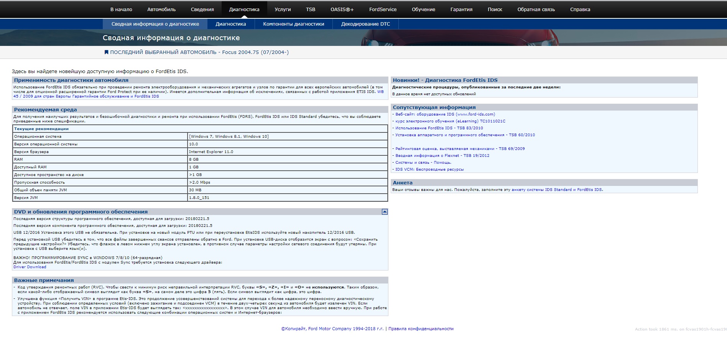
Task: Open the Автомобиль menu
Action: click(161, 9)
